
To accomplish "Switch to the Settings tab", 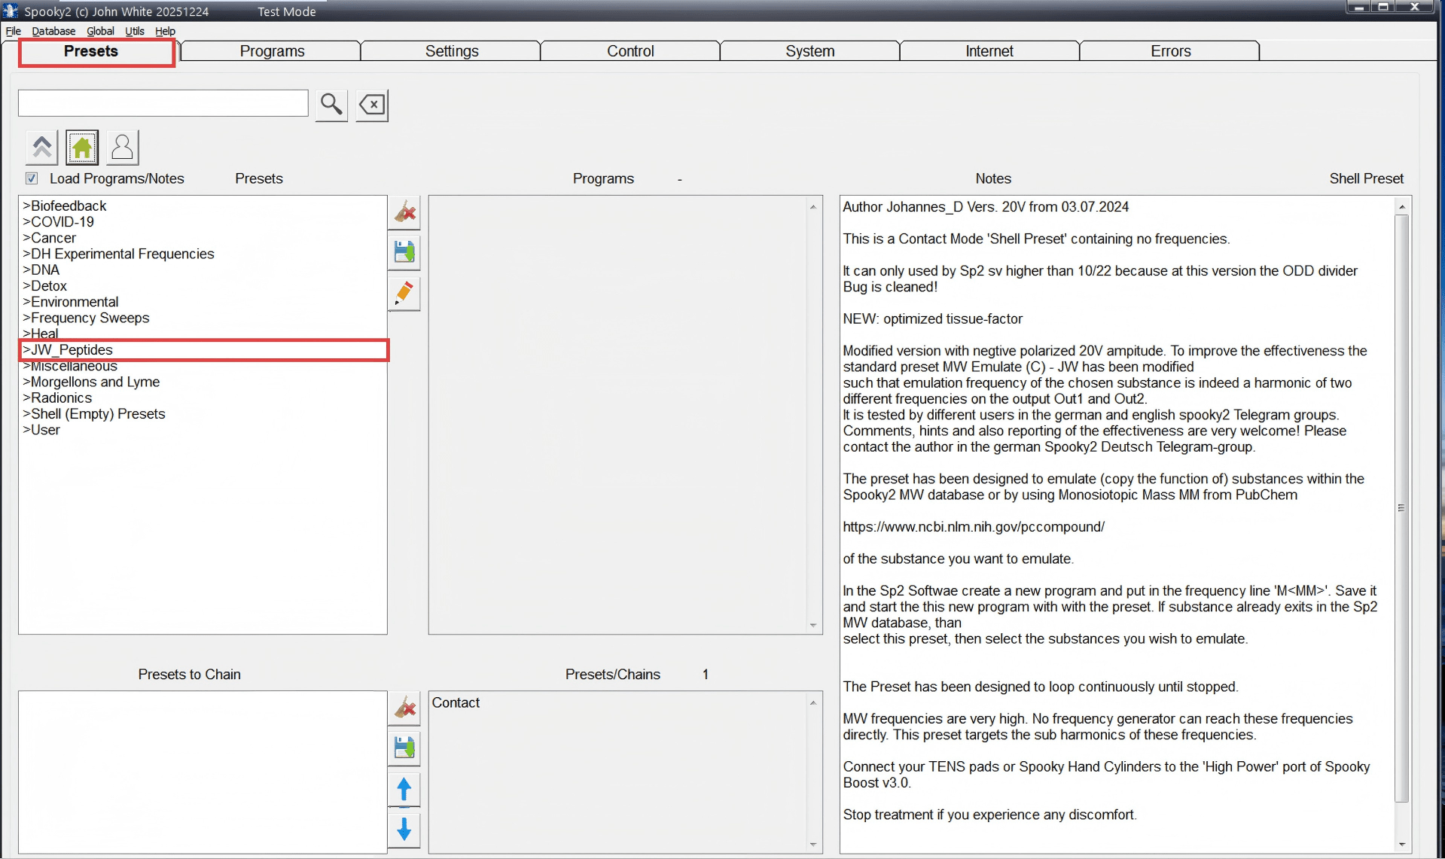I will click(451, 51).
